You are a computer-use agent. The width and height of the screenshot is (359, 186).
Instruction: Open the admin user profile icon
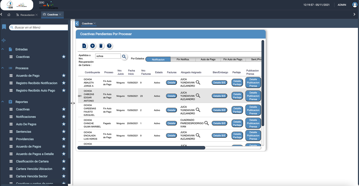point(355,5)
